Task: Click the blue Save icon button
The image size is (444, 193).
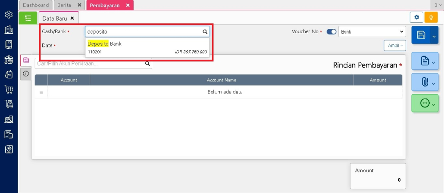Action: point(421,35)
